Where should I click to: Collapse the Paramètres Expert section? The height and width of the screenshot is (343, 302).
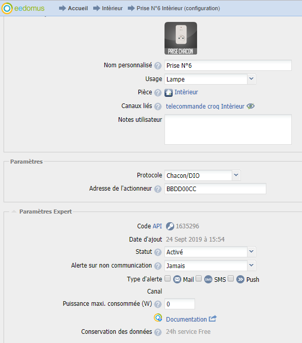[x=14, y=212]
